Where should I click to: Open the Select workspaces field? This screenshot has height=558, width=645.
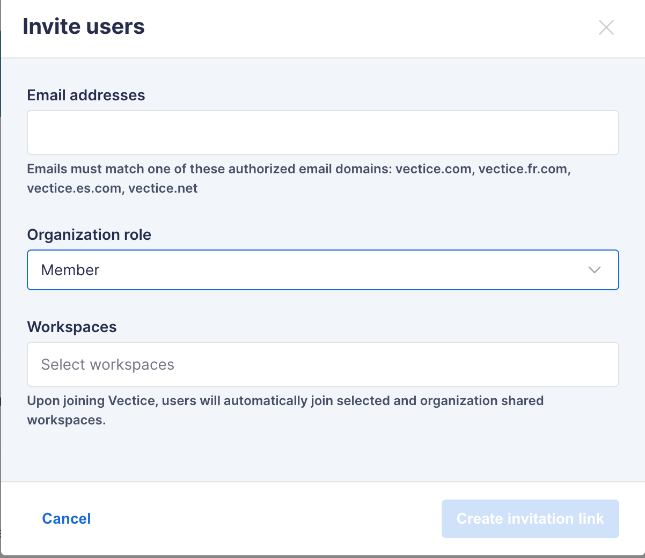coord(322,364)
